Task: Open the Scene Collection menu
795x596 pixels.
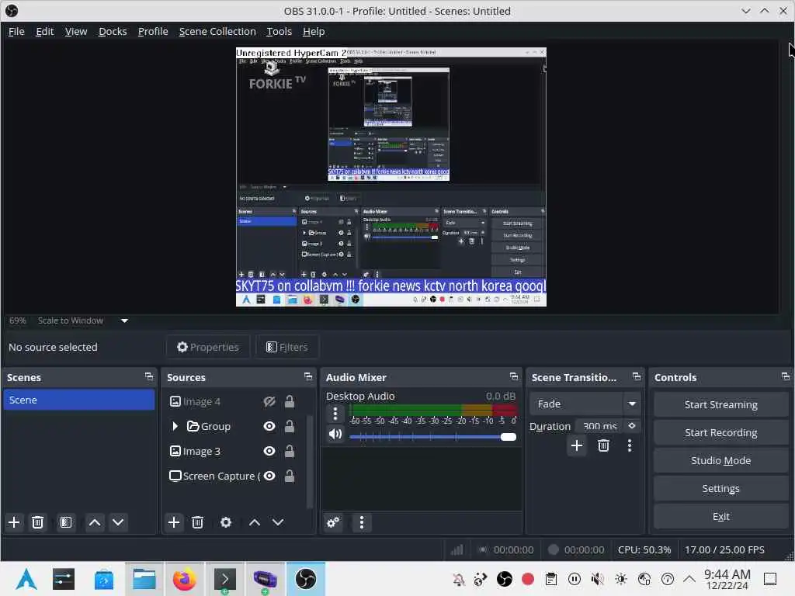Action: [x=217, y=31]
